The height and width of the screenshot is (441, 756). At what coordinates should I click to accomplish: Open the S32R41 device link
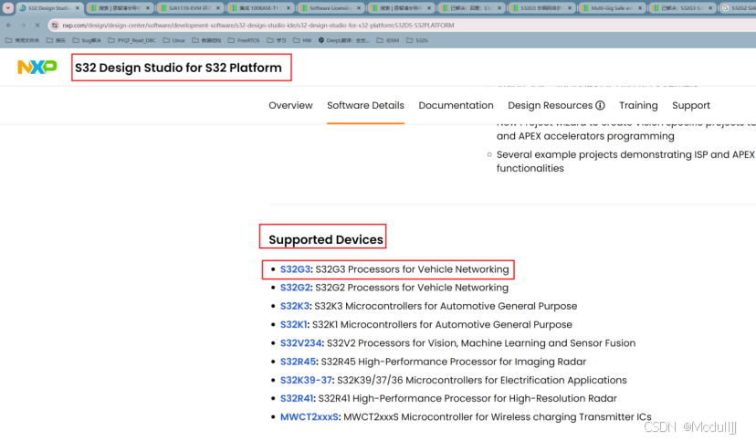pyautogui.click(x=297, y=398)
